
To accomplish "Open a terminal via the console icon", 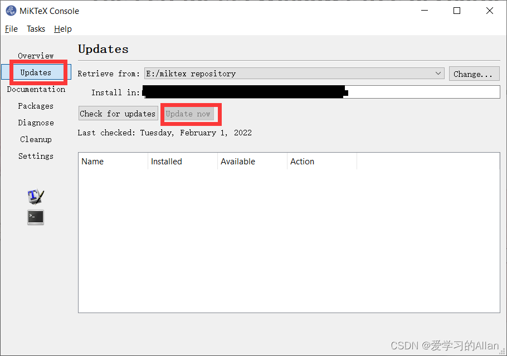I will [35, 217].
